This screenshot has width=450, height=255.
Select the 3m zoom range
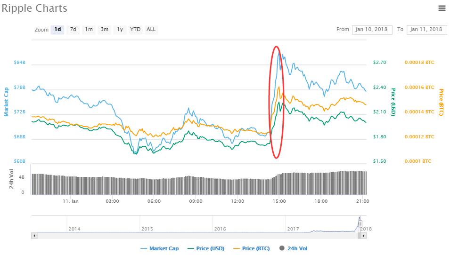click(105, 30)
